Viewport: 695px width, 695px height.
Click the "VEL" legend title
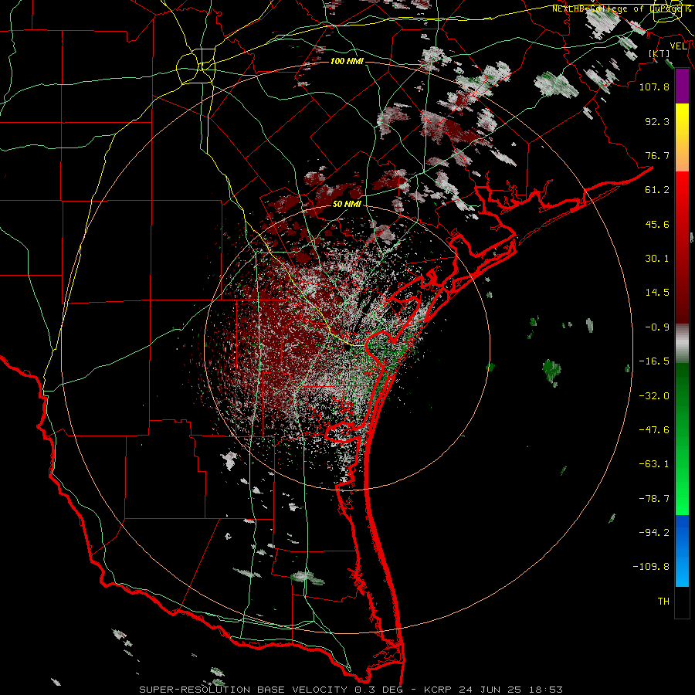(678, 46)
